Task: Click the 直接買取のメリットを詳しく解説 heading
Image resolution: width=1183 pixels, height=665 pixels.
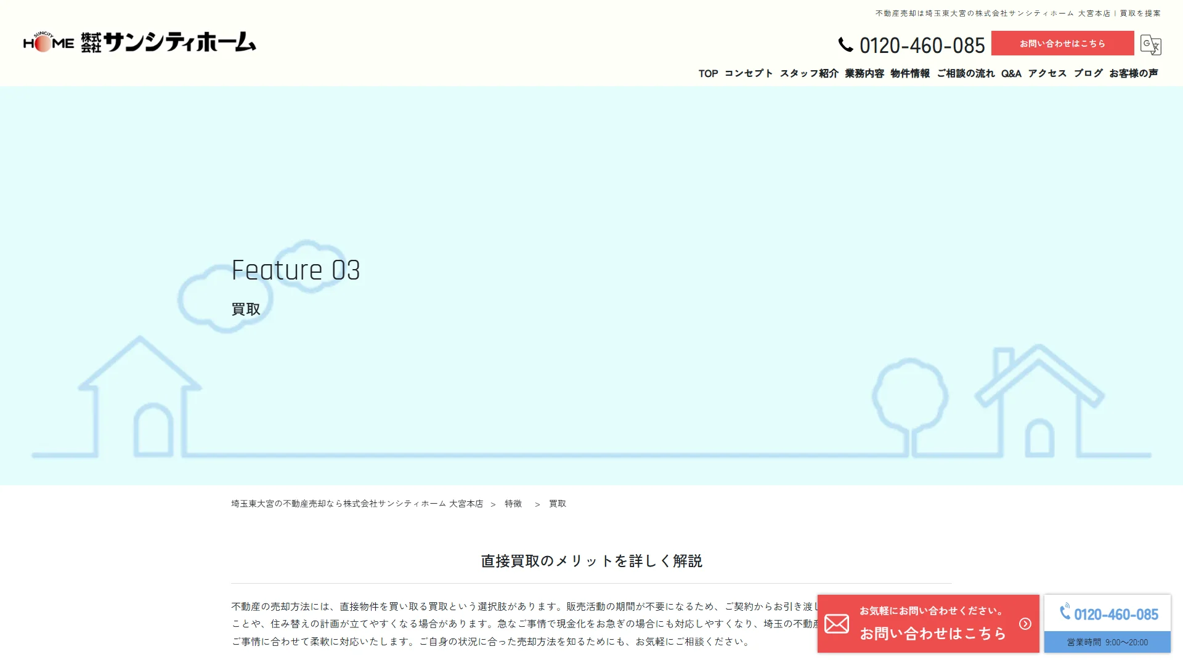Action: pyautogui.click(x=591, y=561)
